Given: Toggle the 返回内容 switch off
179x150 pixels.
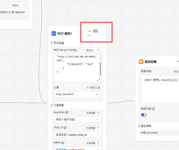Looking at the screenshot, I should 144,115.
